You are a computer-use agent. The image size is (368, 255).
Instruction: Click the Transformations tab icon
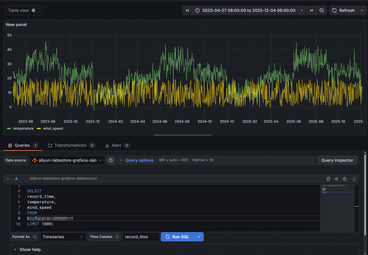[x=50, y=145]
